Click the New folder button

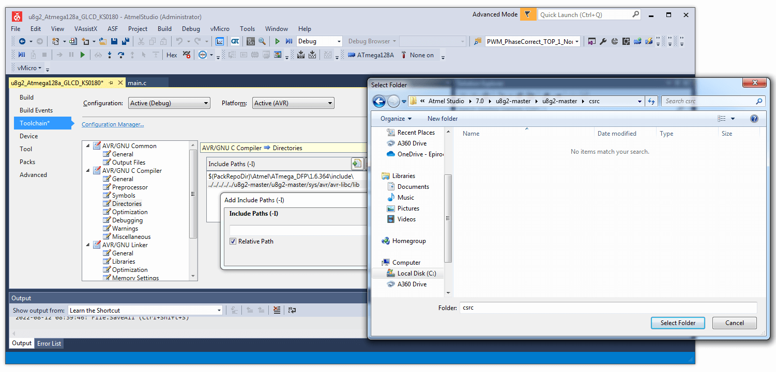tap(443, 119)
